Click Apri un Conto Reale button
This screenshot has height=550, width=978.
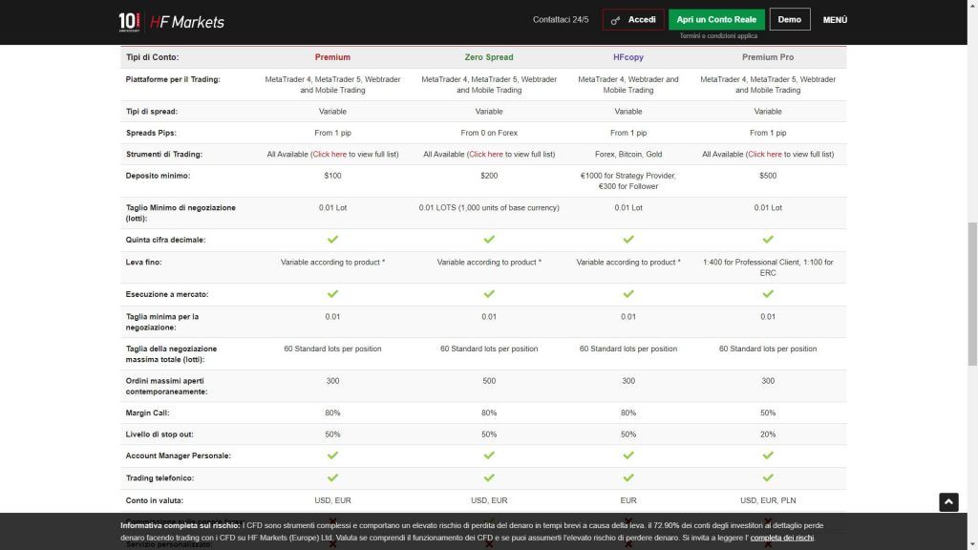(716, 19)
